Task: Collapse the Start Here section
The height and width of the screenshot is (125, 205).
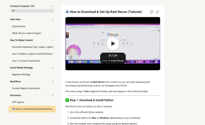Action: click(53, 19)
